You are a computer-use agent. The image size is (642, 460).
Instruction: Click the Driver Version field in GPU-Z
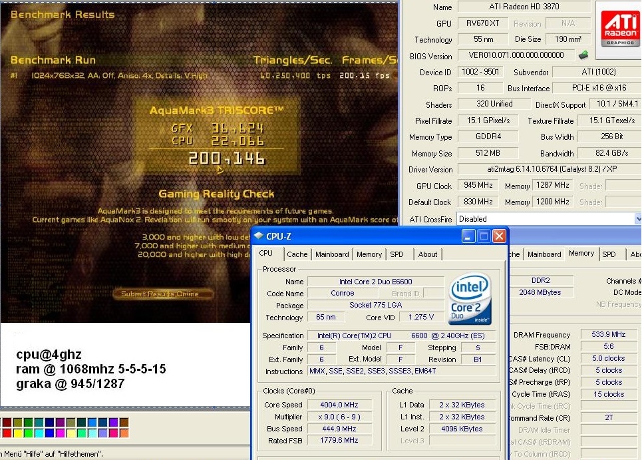point(550,169)
